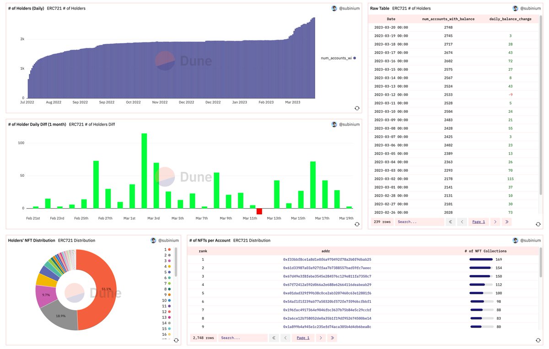Jump to last page of Raw Table

point(506,222)
